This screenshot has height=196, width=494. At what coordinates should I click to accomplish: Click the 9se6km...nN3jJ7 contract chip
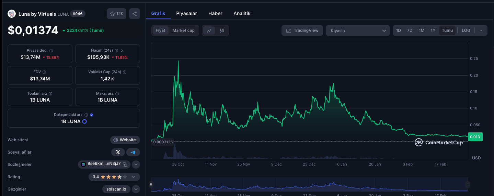coord(104,165)
